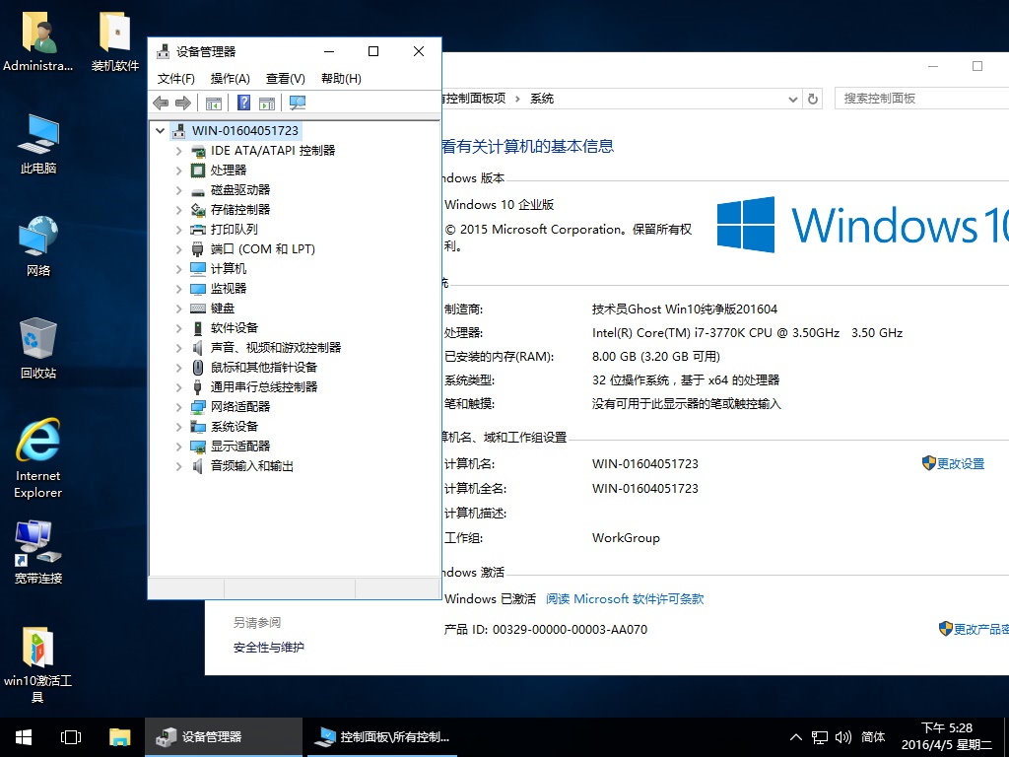Select the 系统设备 tree item
This screenshot has width=1009, height=757.
point(235,427)
